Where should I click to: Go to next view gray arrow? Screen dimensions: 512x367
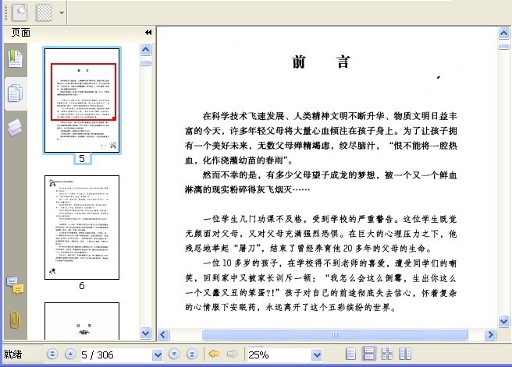[x=232, y=354]
